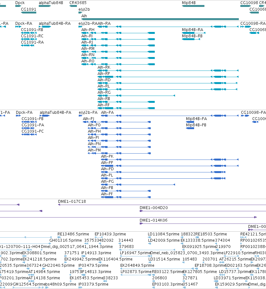Click the Alh-PL protein label
Image resolution: width=266 pixels, height=289 pixels.
pos(107,175)
